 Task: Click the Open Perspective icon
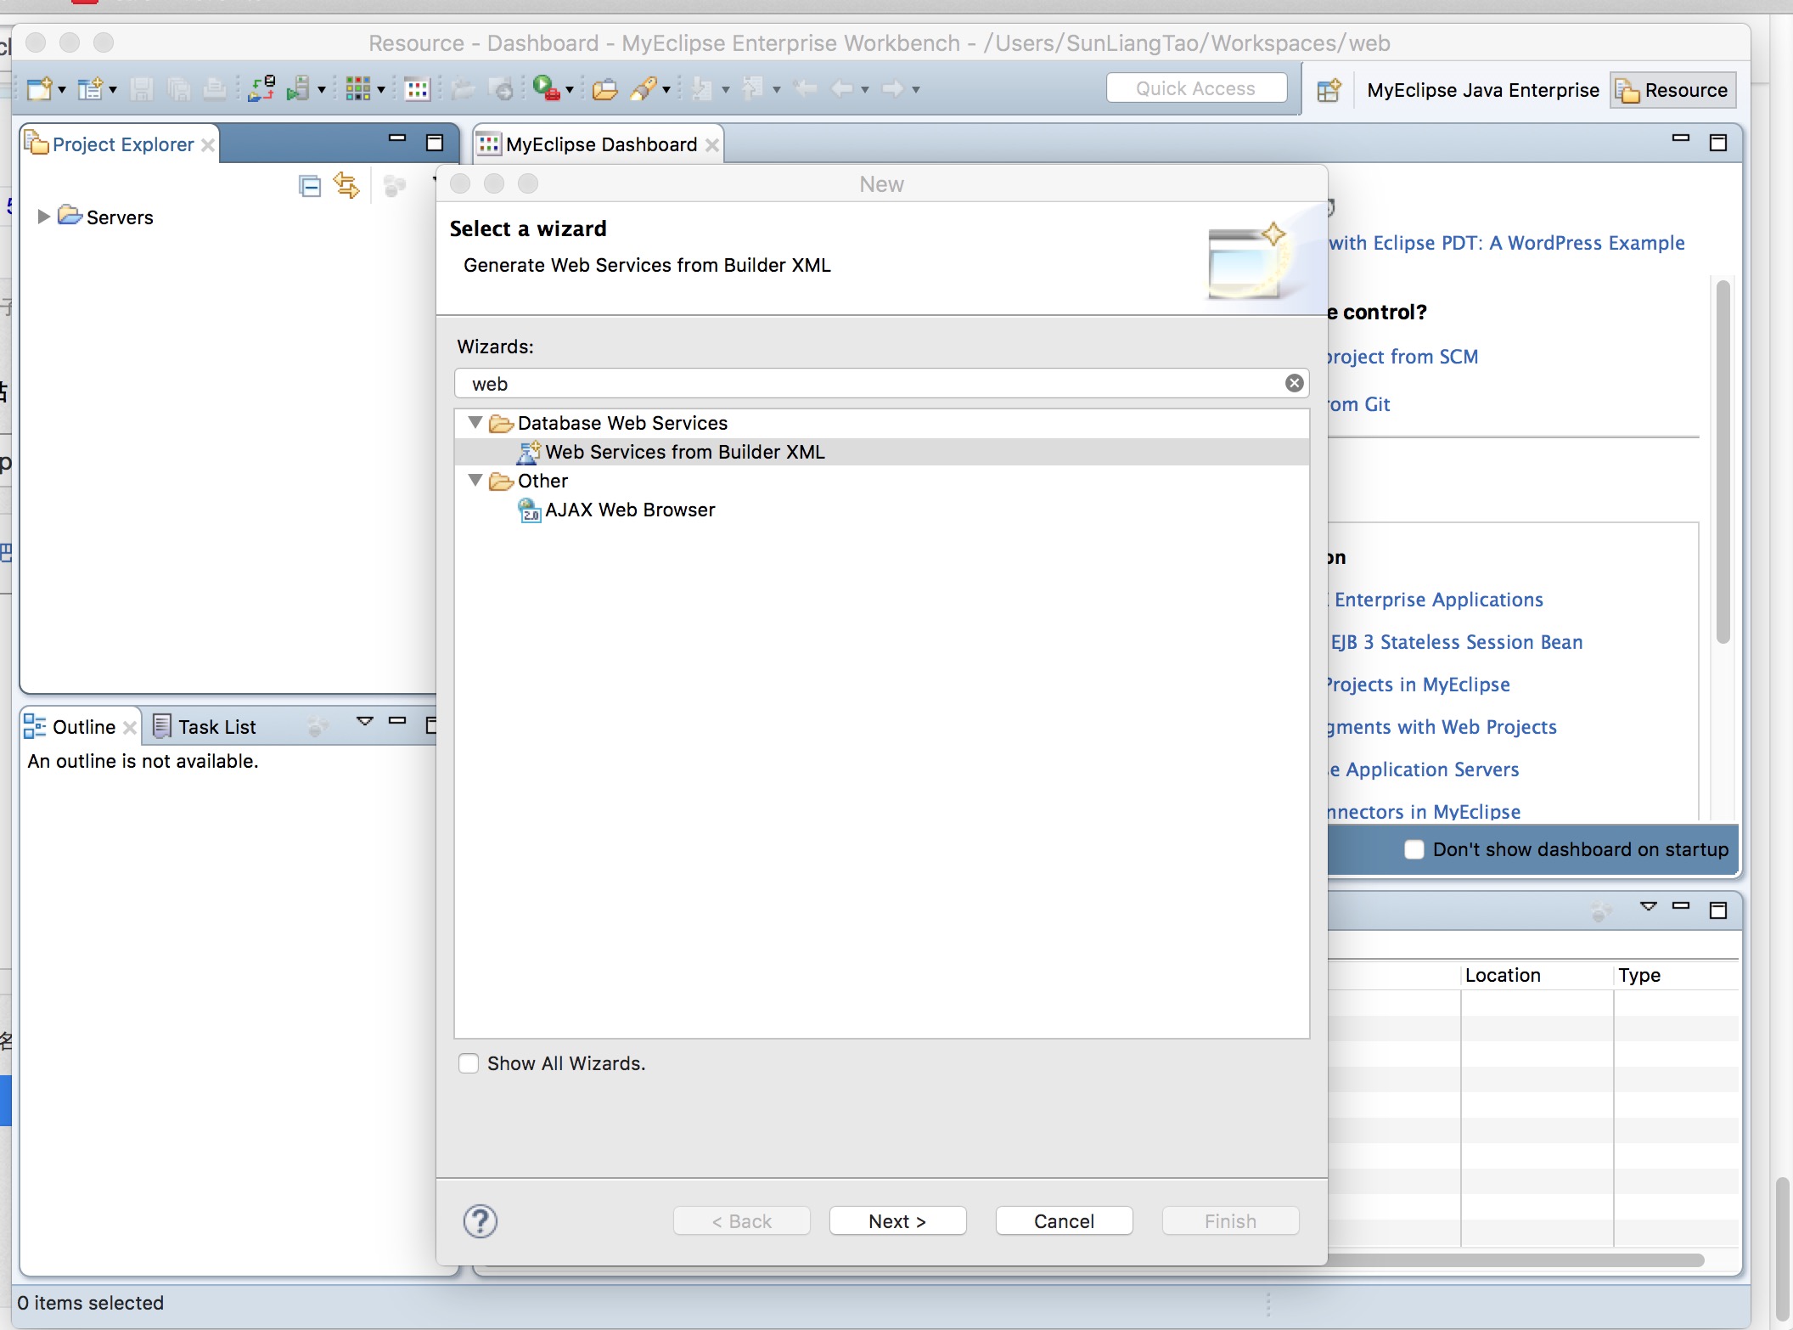click(1329, 90)
